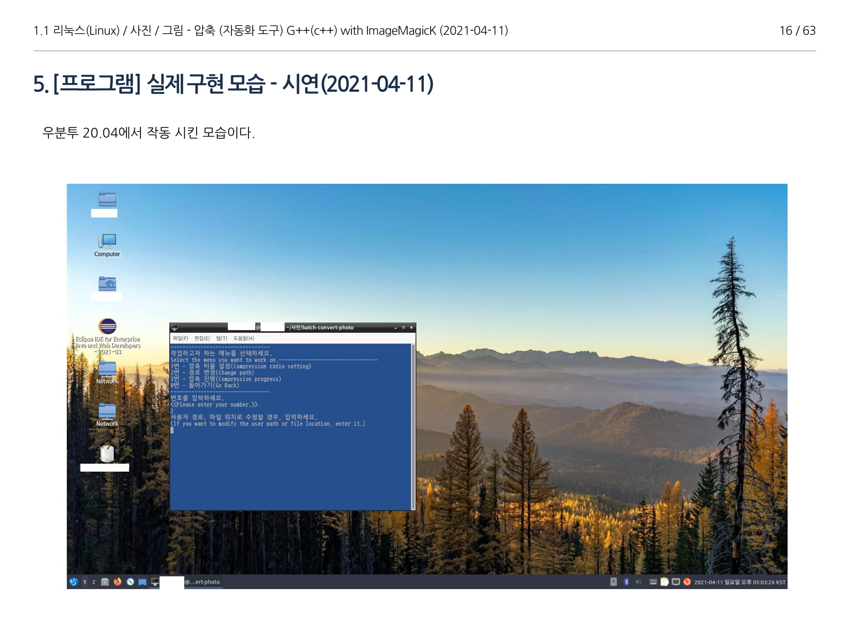Image resolution: width=851 pixels, height=638 pixels.
Task: Switch to workspace 2
Action: click(x=94, y=582)
